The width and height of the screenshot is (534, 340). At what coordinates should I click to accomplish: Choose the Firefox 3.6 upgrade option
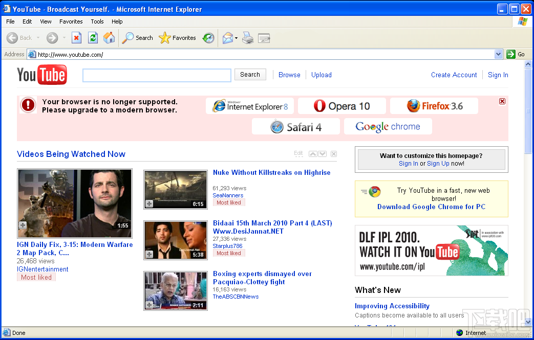(x=434, y=106)
